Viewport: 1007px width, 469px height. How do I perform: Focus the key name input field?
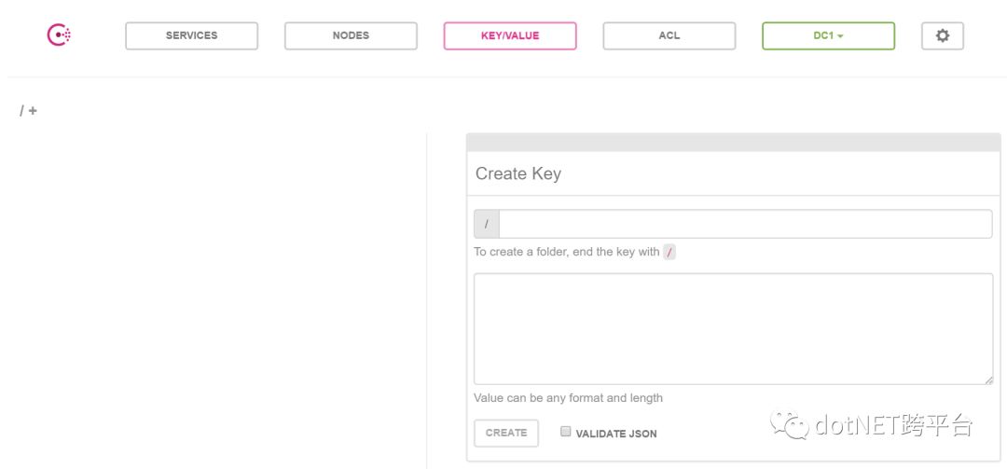(x=745, y=225)
